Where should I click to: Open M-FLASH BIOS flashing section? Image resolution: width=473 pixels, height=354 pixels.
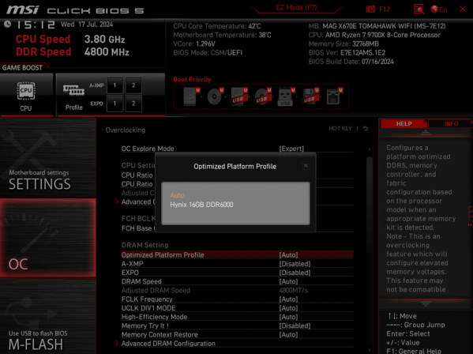[48, 316]
